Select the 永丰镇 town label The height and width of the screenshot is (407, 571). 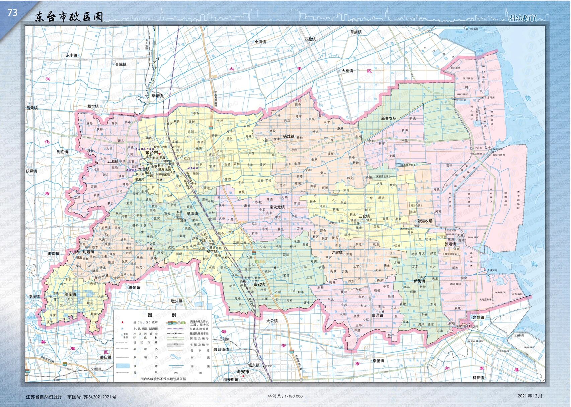[x=71, y=55]
